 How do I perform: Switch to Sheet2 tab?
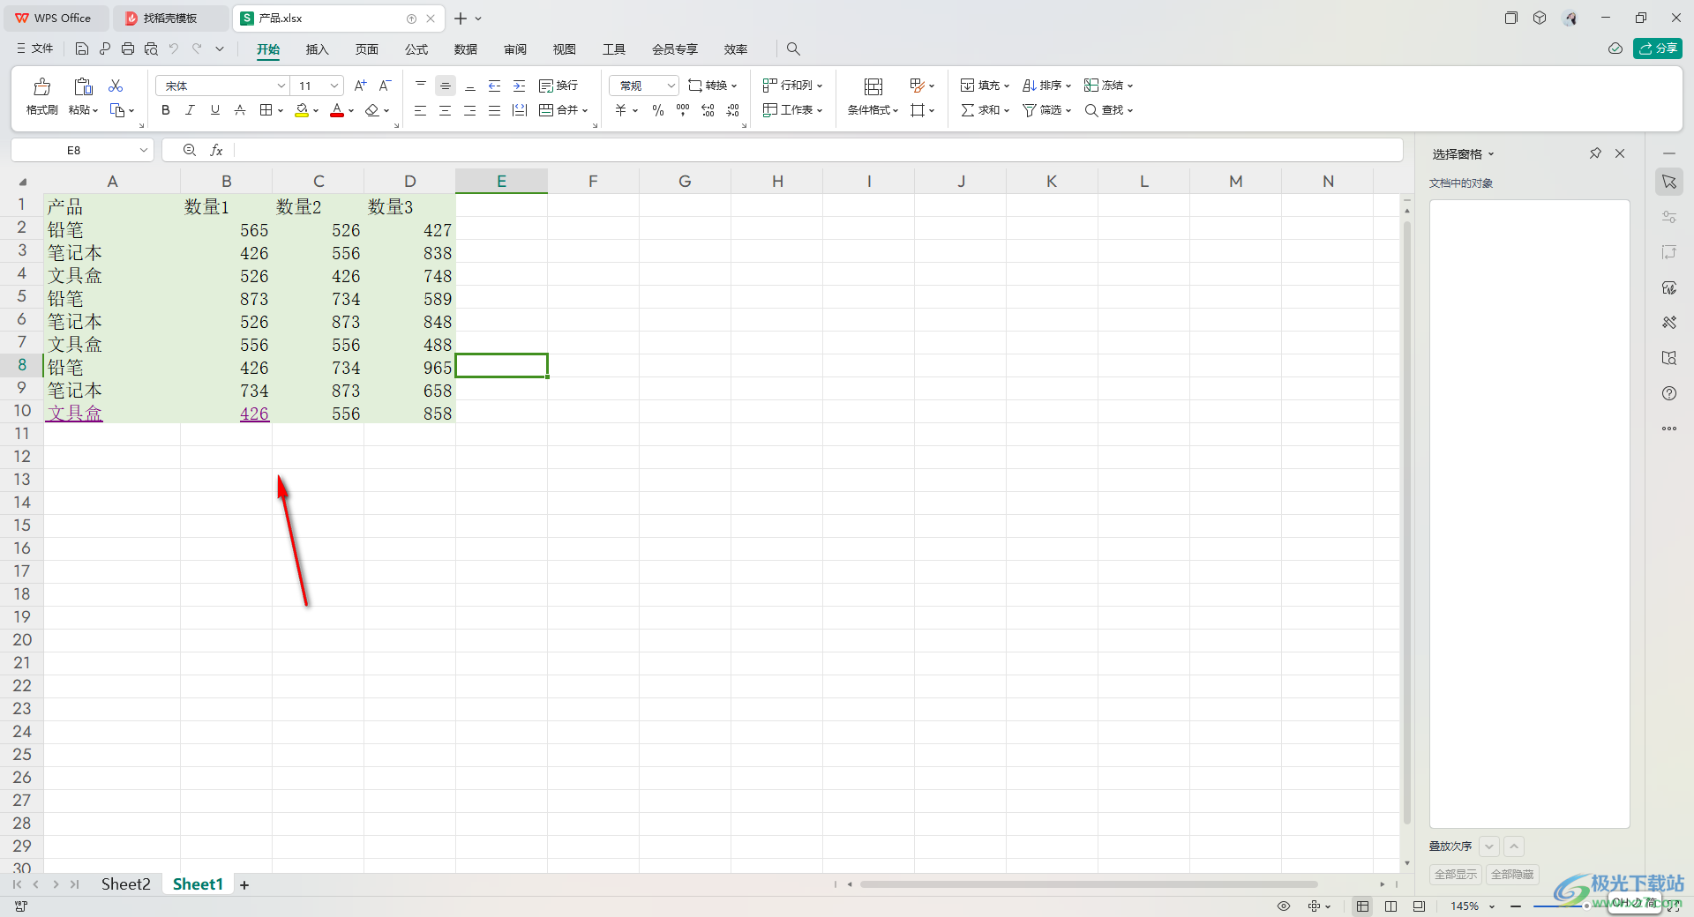125,883
